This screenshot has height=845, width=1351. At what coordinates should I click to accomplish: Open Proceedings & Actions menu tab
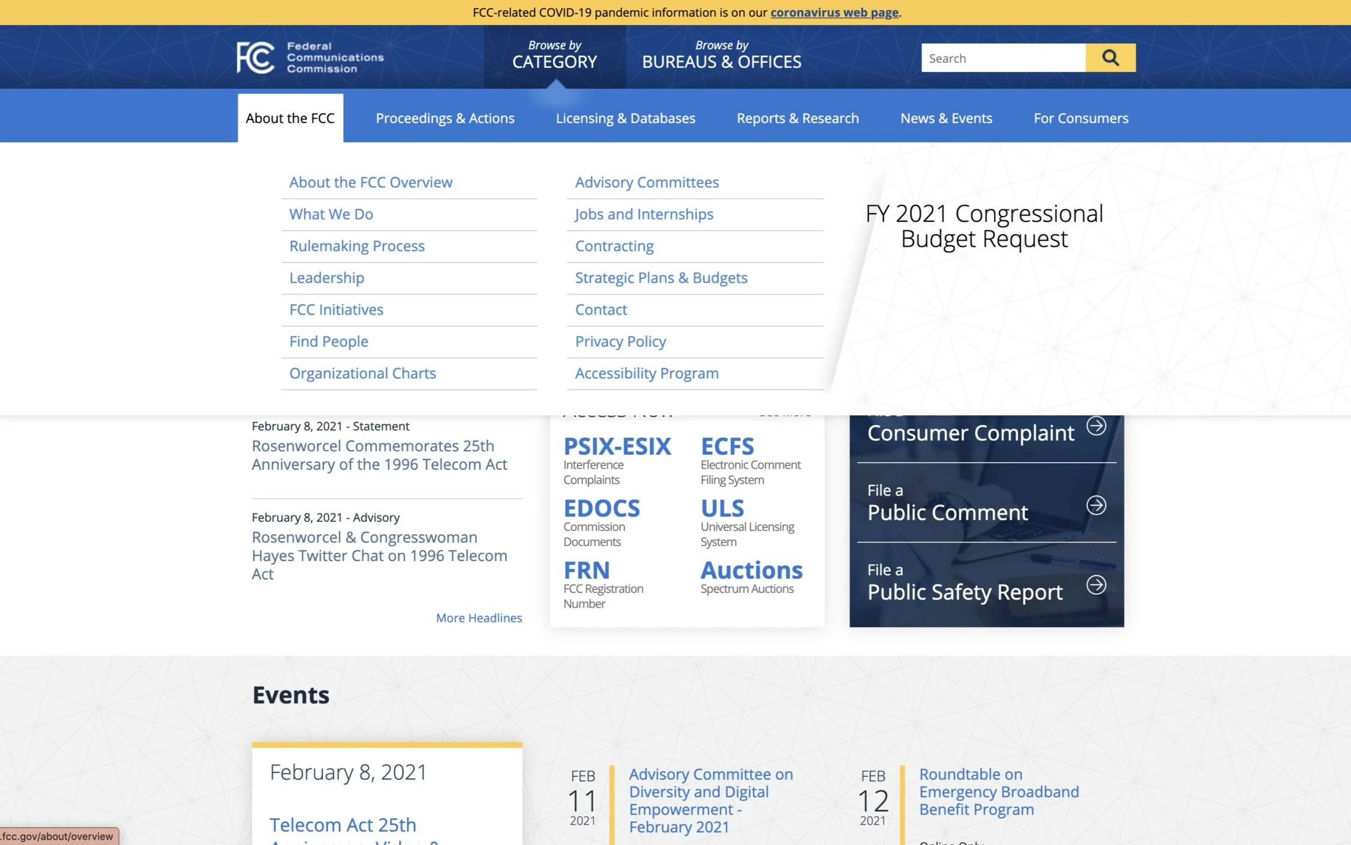click(x=445, y=118)
